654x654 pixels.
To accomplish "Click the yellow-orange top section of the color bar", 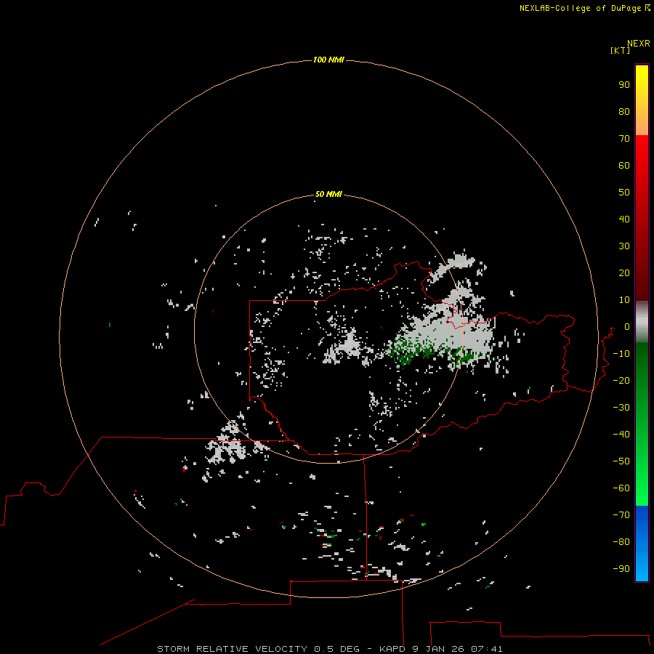I will (x=642, y=100).
